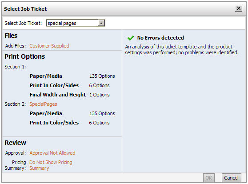Open the Customer Supplied files link
This screenshot has width=248, height=184.
[49, 46]
